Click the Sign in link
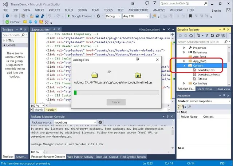Screen dimensions: 233x166 tap(216, 11)
